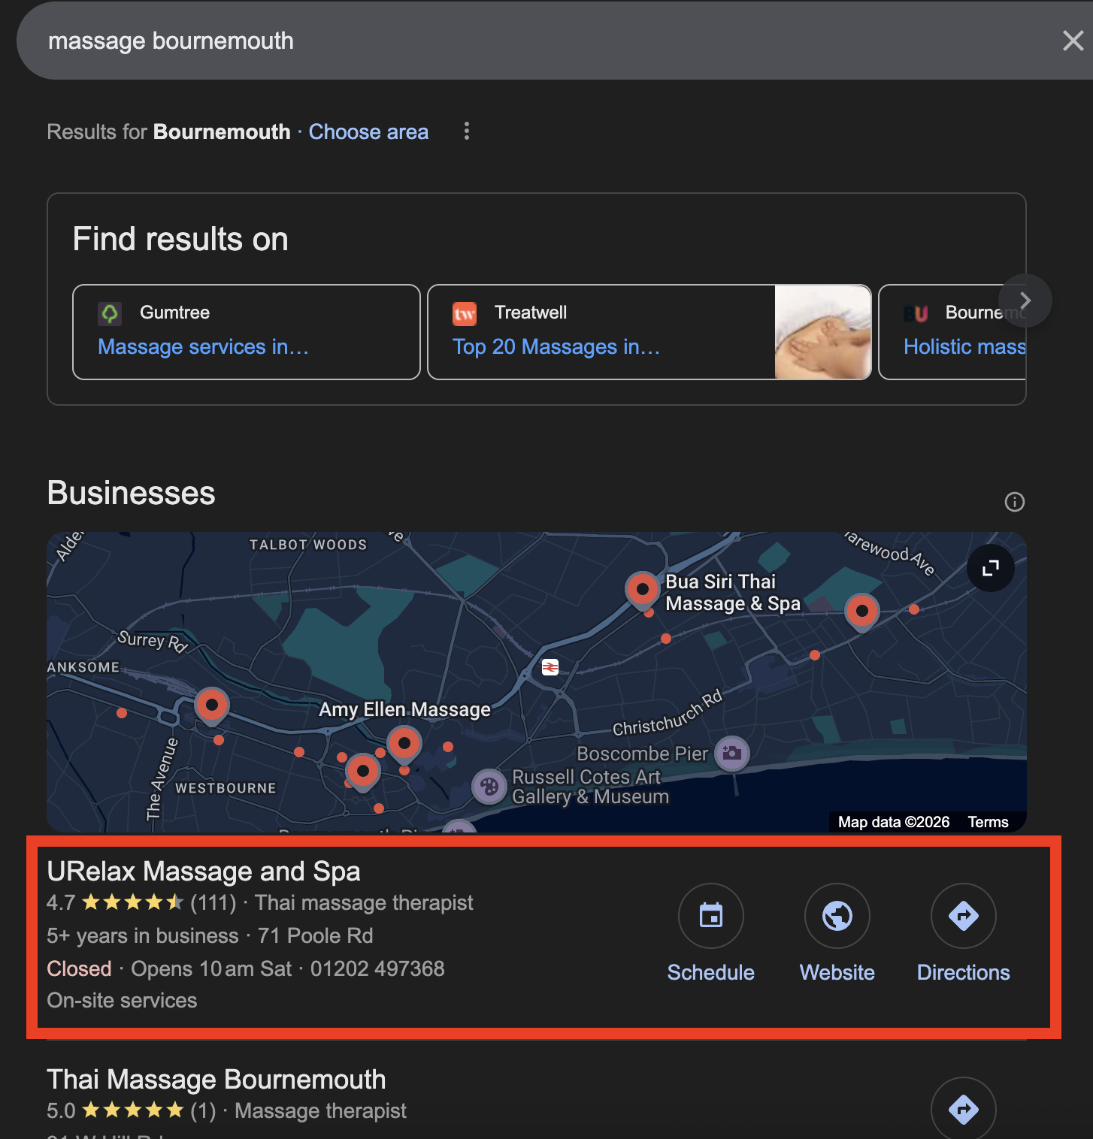Show next Find results on cards with the arrow
Viewport: 1093px width, 1139px height.
(x=1025, y=301)
